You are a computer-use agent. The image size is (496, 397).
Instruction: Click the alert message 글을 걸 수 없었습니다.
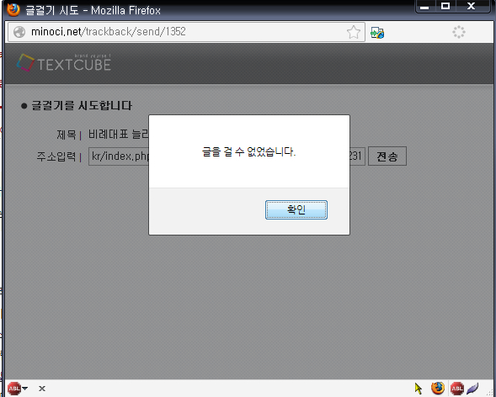[248, 152]
